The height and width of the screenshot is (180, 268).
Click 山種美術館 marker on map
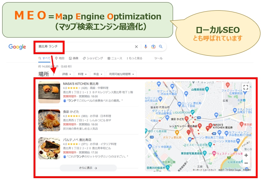coord(207,89)
